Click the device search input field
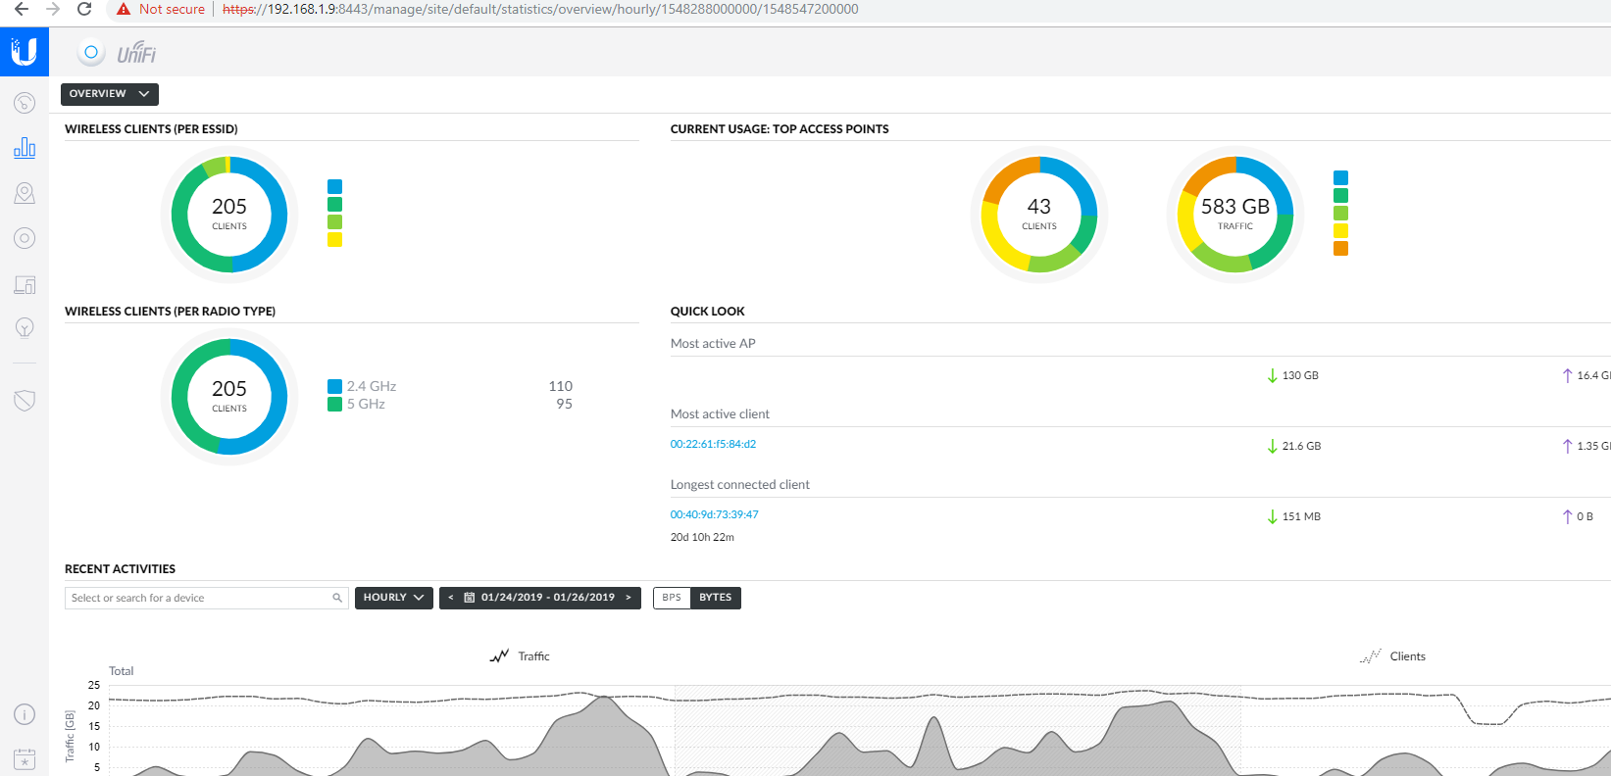The height and width of the screenshot is (776, 1611). pos(199,598)
